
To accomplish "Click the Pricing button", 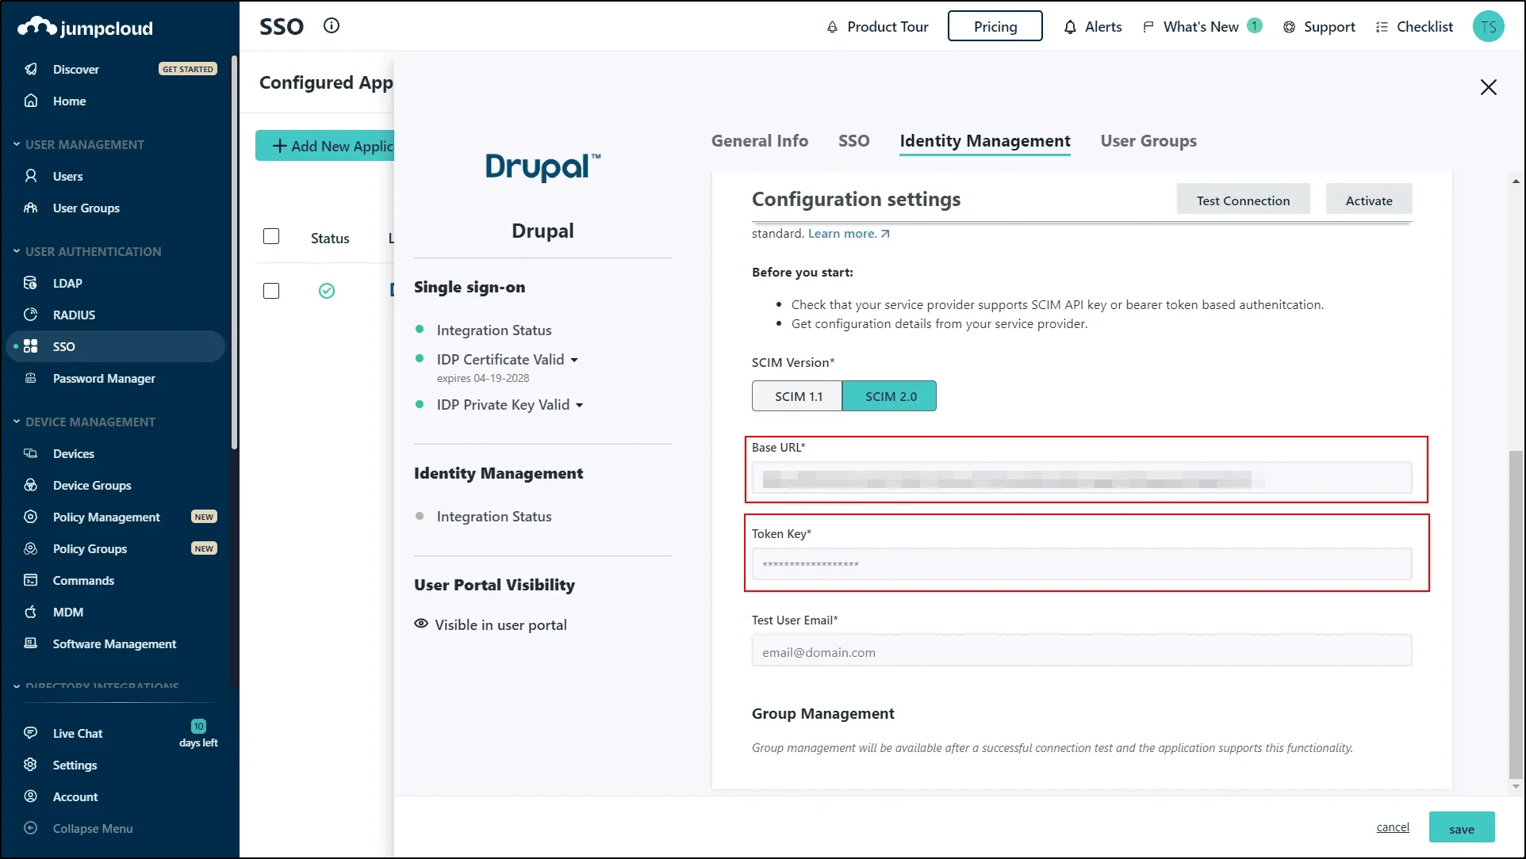I will (x=995, y=26).
